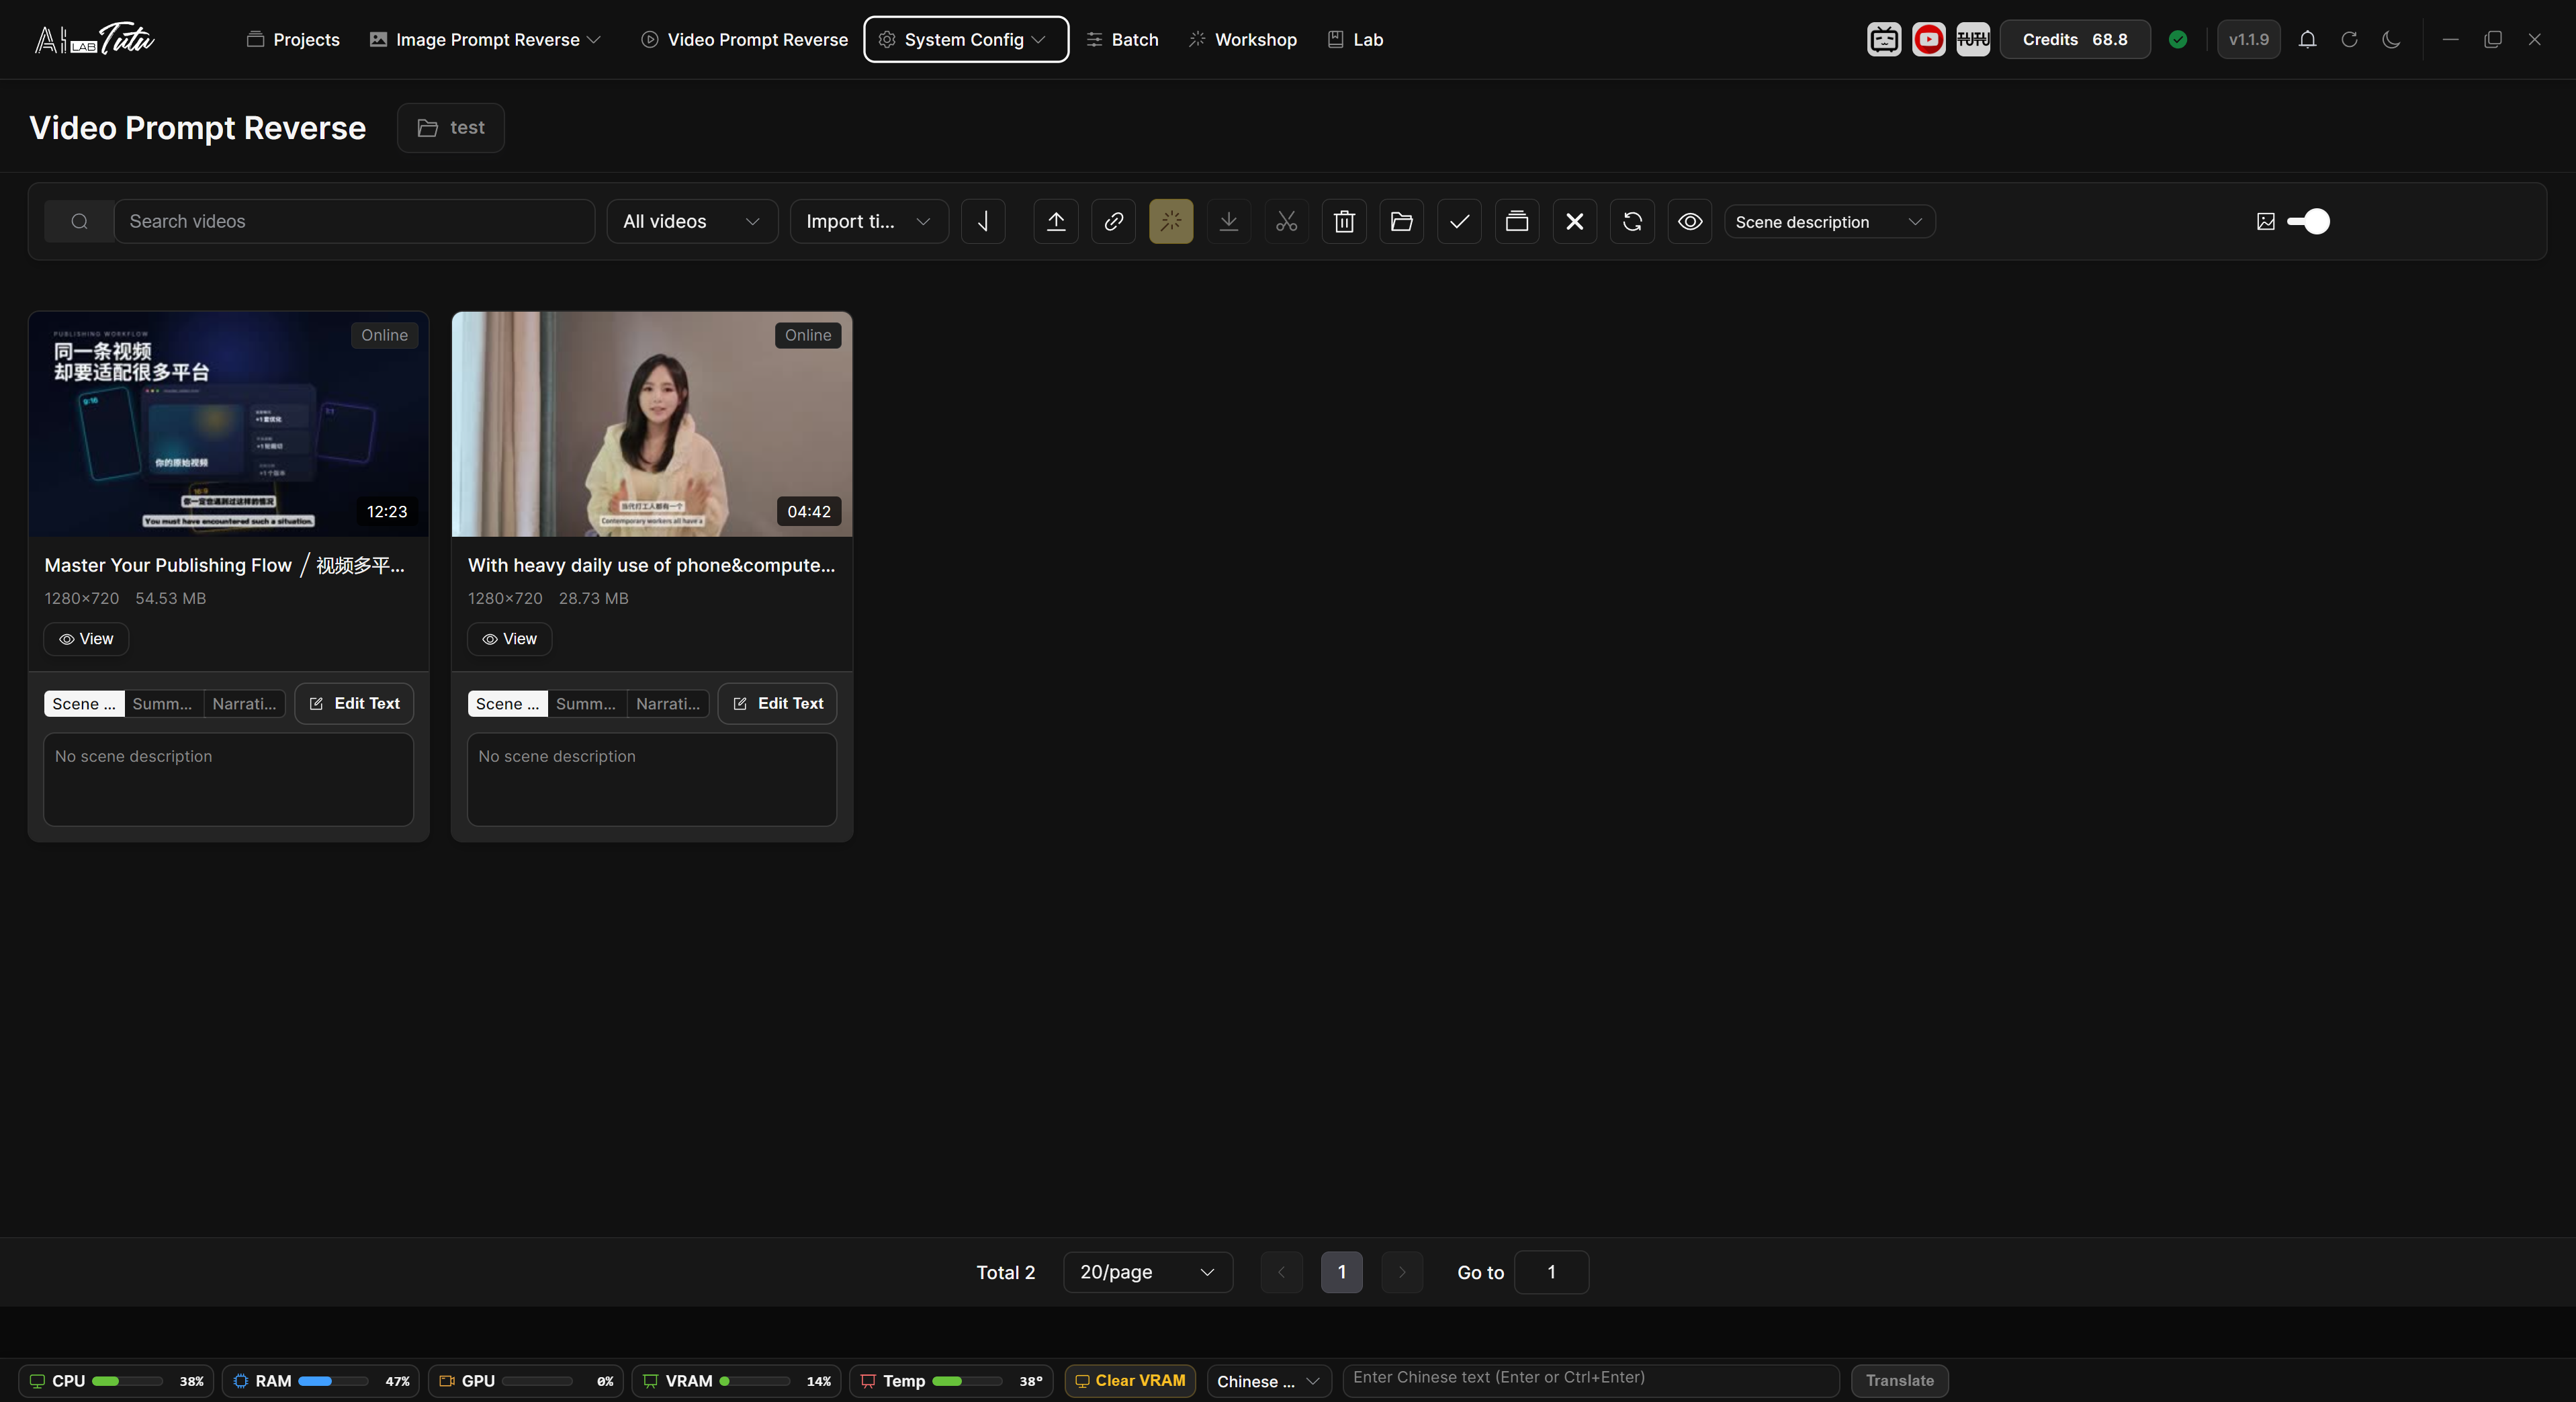Image resolution: width=2576 pixels, height=1402 pixels.
Task: Select Narrati... tab on heavy daily use card
Action: click(x=668, y=703)
